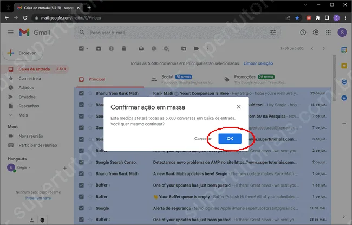Click the Labels tag icon
352x225 pixels.
(x=196, y=48)
